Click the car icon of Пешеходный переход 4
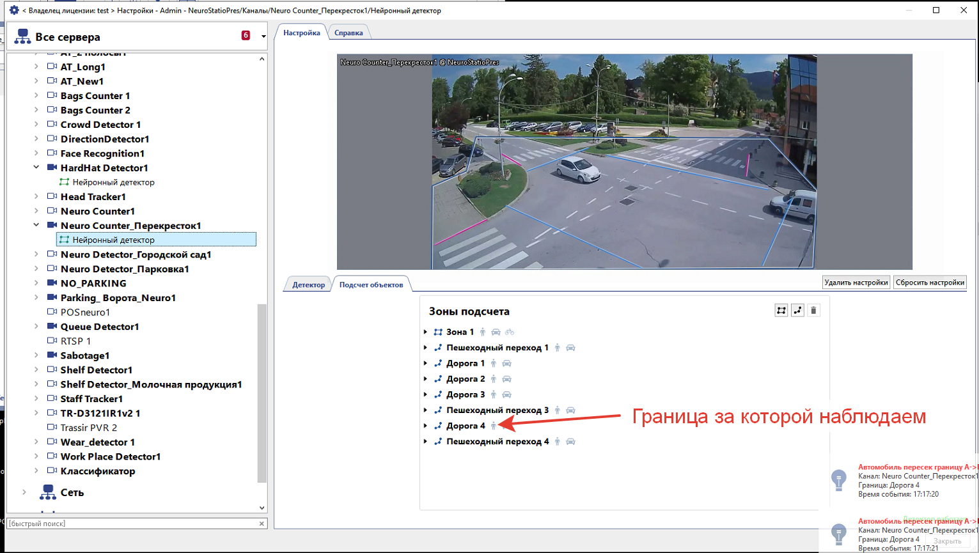979x553 pixels. (x=570, y=442)
